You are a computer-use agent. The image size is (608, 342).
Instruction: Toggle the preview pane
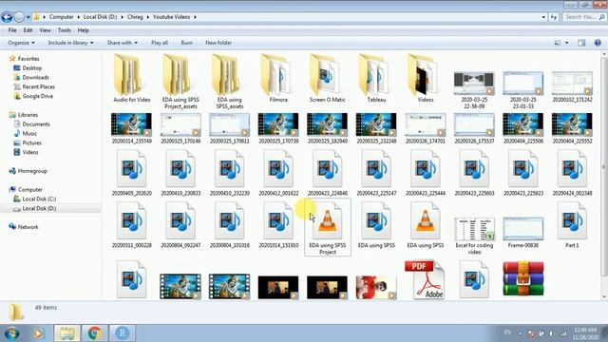(581, 43)
